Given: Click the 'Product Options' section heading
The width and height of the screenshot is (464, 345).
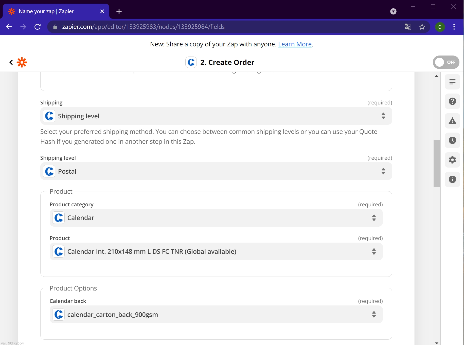Looking at the screenshot, I should [73, 288].
